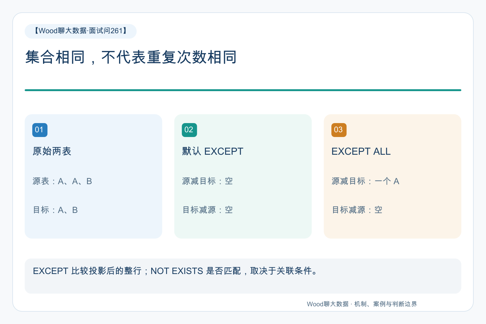Click 源减目标：空 in the 02 card
This screenshot has height=324, width=486.
pos(208,181)
